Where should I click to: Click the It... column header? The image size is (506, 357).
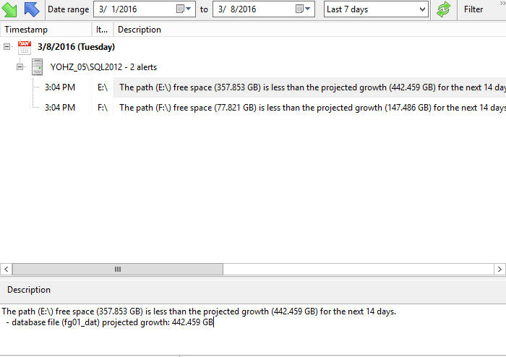coord(103,30)
